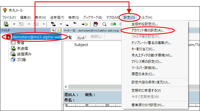Click the 受信 inbox folder icon
The image size is (200, 111).
[13, 43]
